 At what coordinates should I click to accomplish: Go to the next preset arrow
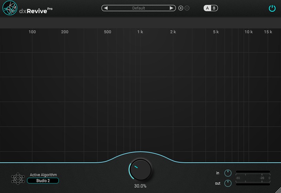tap(171, 8)
